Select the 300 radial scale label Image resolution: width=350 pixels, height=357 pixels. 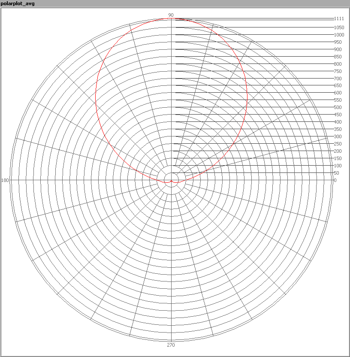[x=338, y=136]
